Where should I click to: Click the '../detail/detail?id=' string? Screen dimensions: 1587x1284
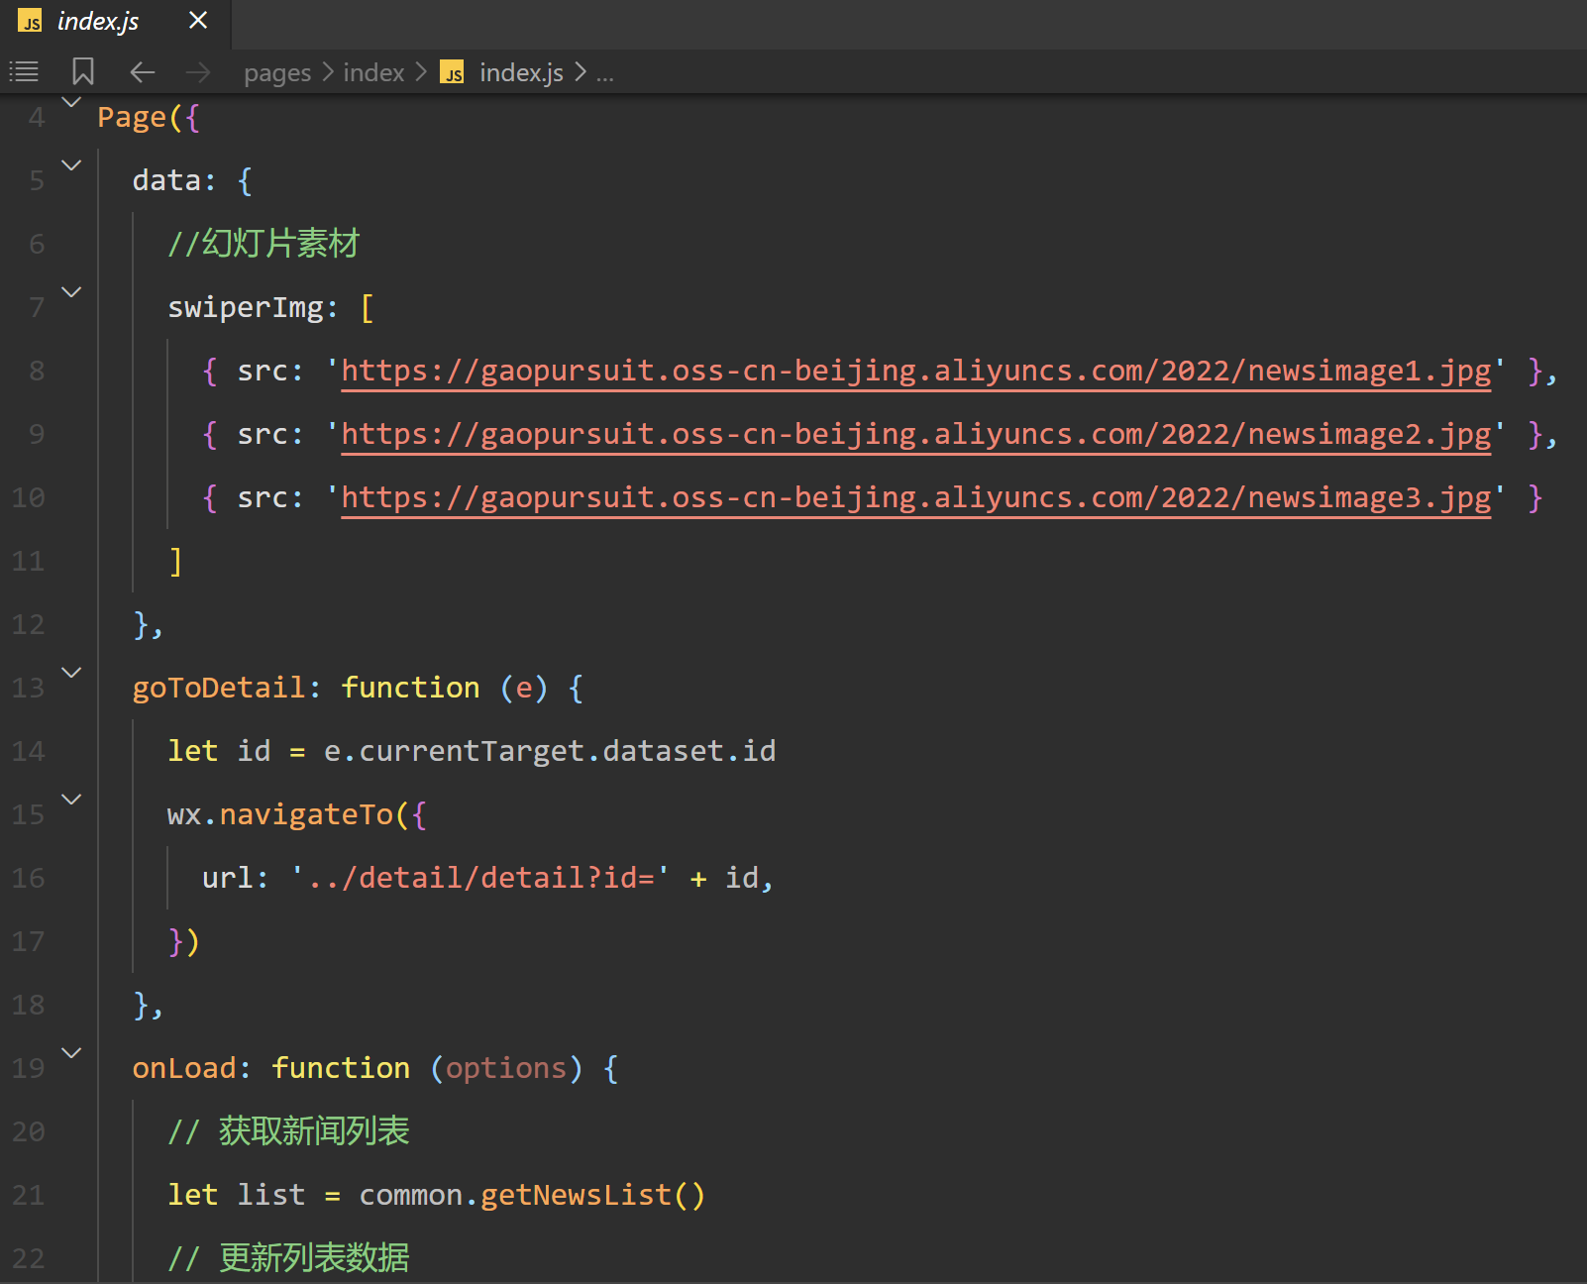click(x=480, y=878)
